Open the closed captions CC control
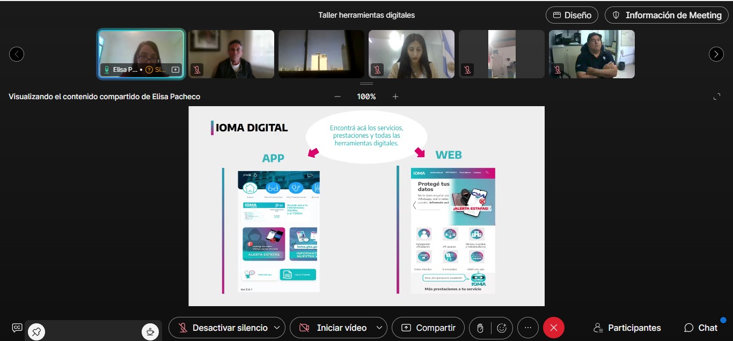This screenshot has width=733, height=341. [x=17, y=328]
